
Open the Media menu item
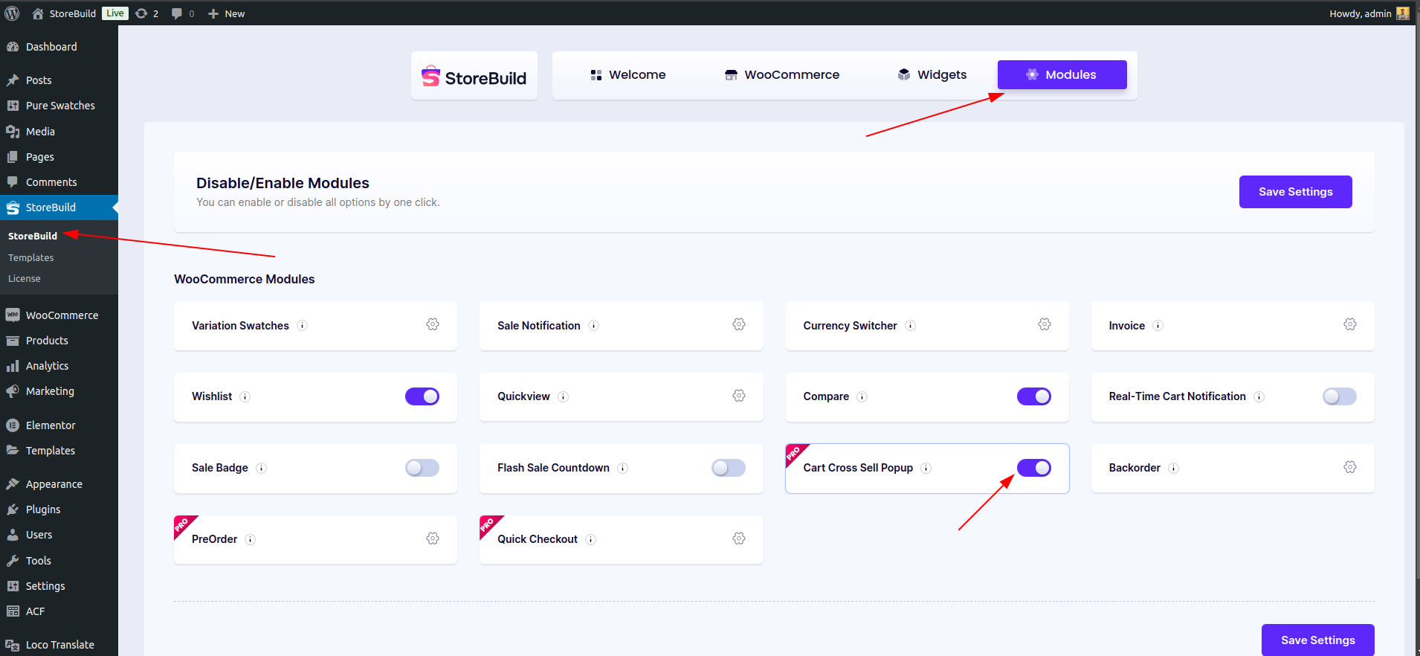[x=59, y=132]
